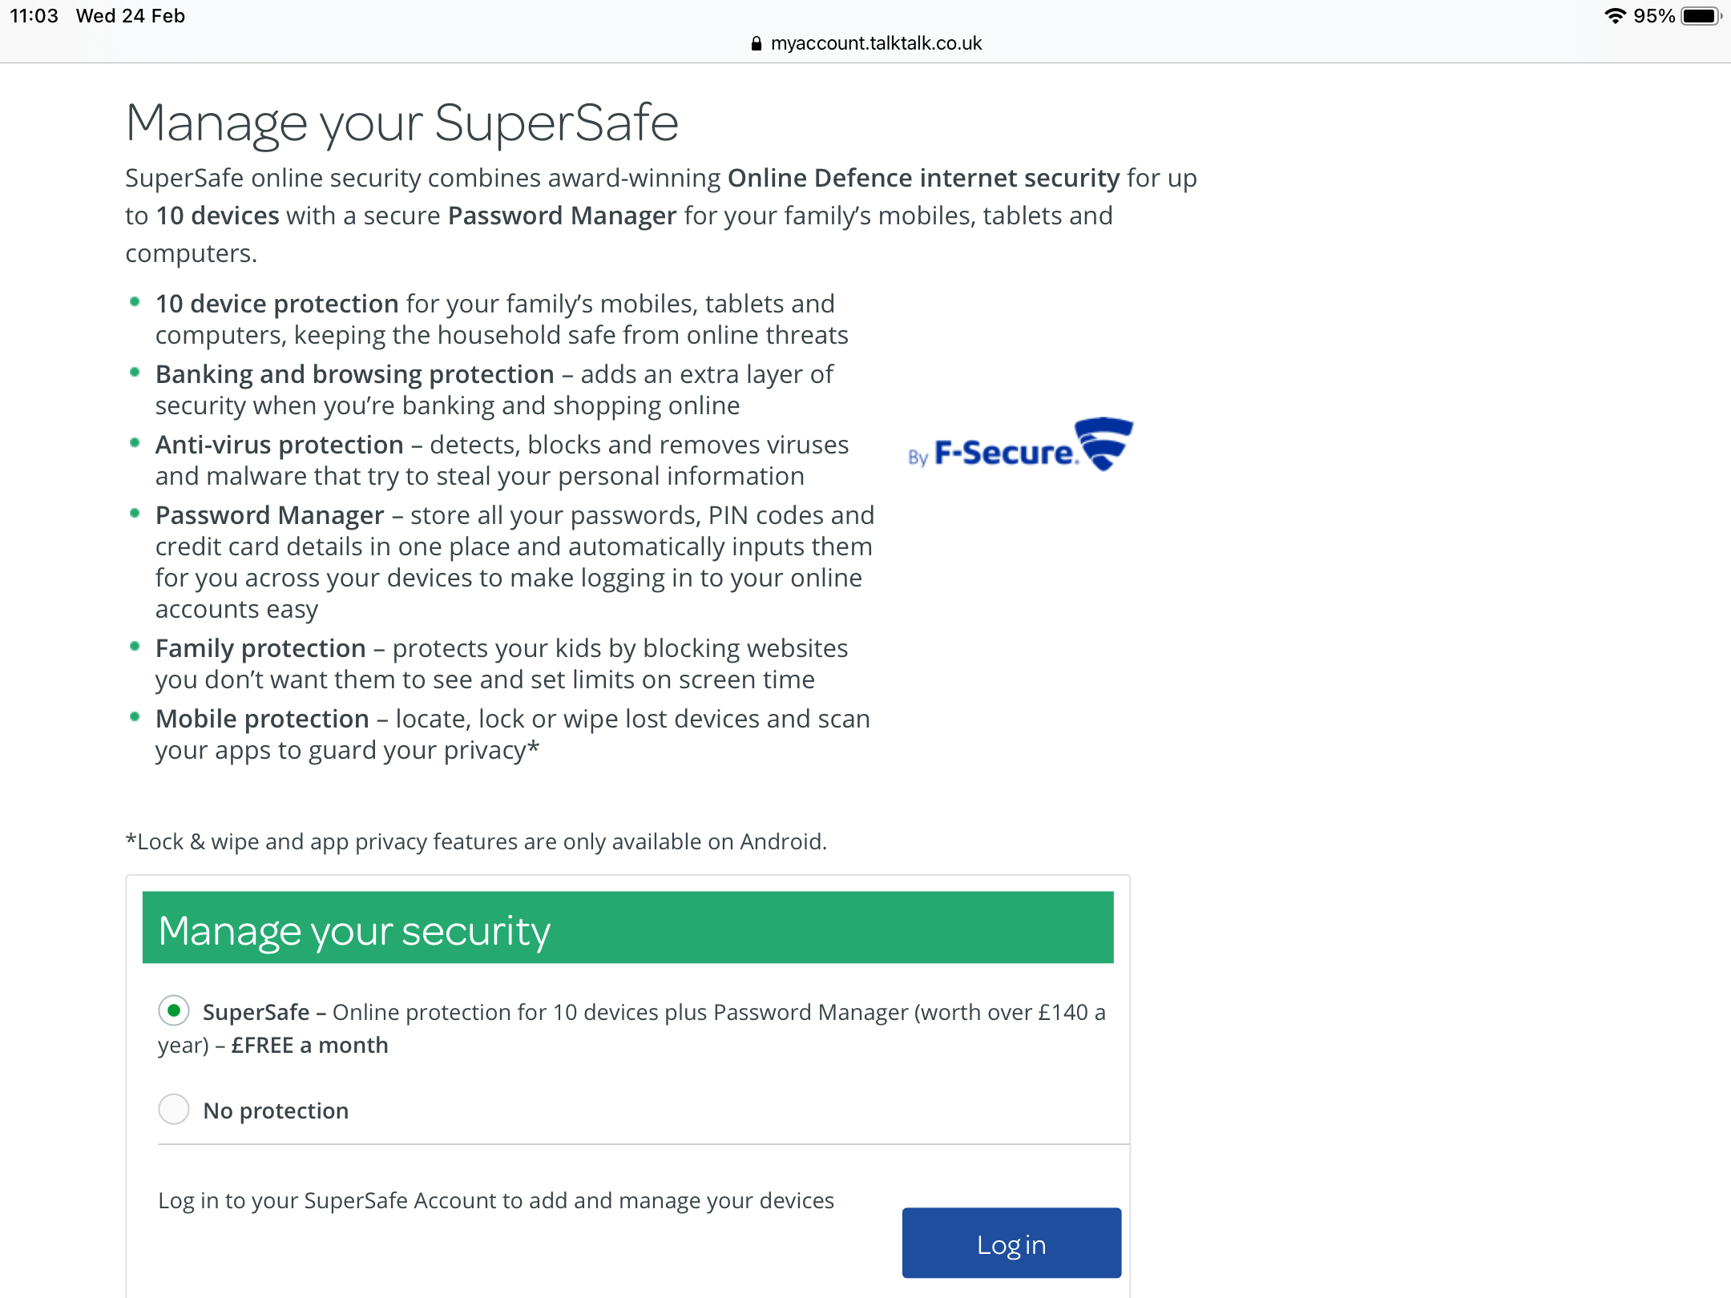Click the 10 device protection bullet text
This screenshot has width=1731, height=1298.
(276, 304)
